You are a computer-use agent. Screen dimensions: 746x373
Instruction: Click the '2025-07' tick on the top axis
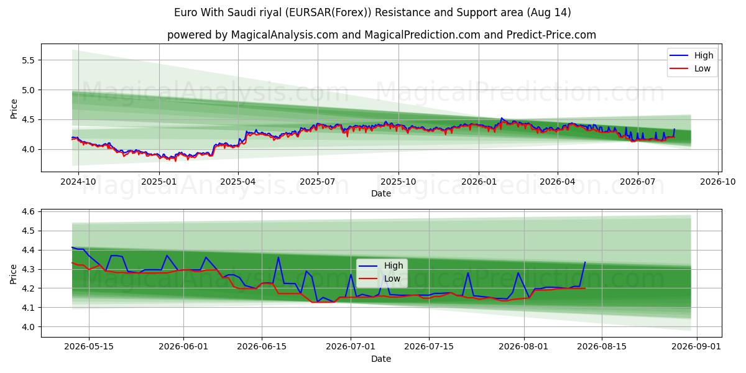[x=318, y=181]
